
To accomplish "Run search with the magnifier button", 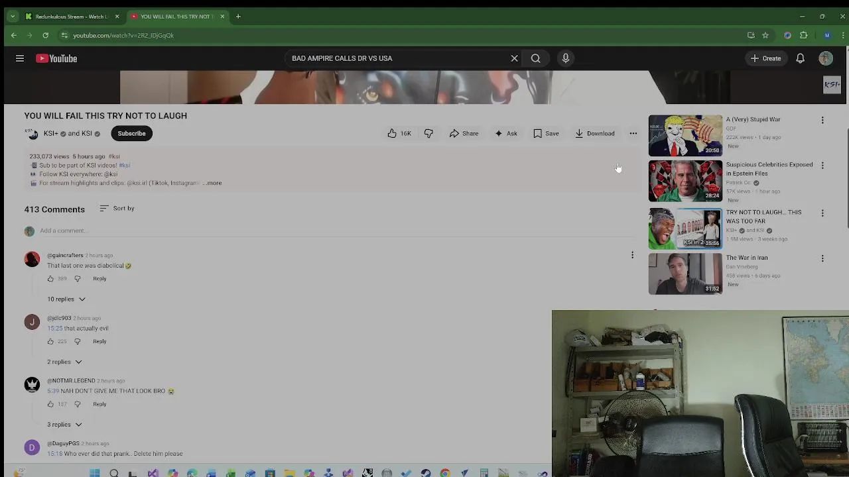I will (535, 58).
